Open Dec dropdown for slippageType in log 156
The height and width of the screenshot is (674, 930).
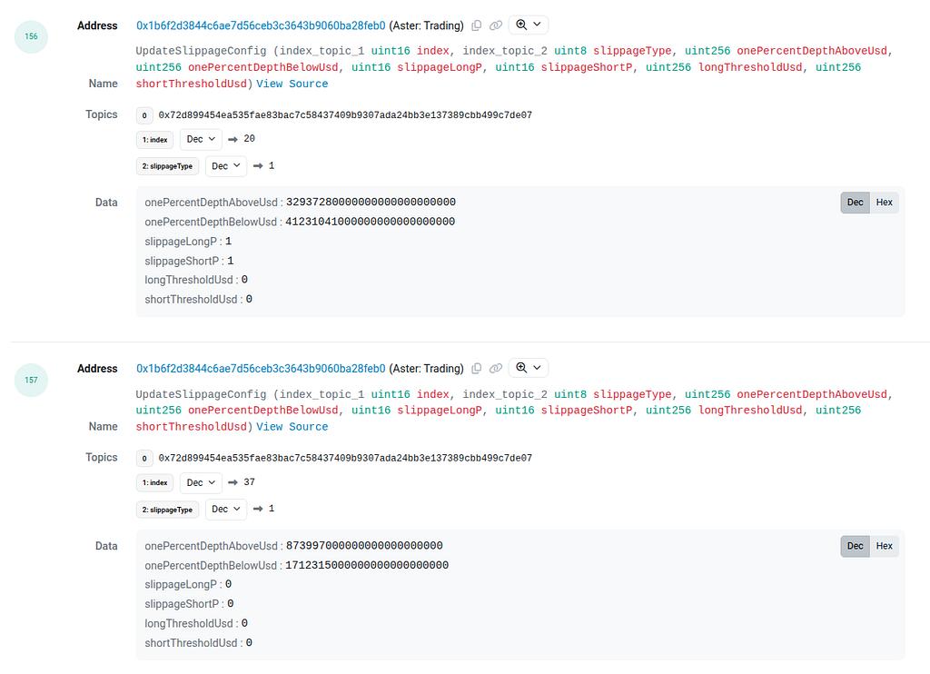pos(226,166)
